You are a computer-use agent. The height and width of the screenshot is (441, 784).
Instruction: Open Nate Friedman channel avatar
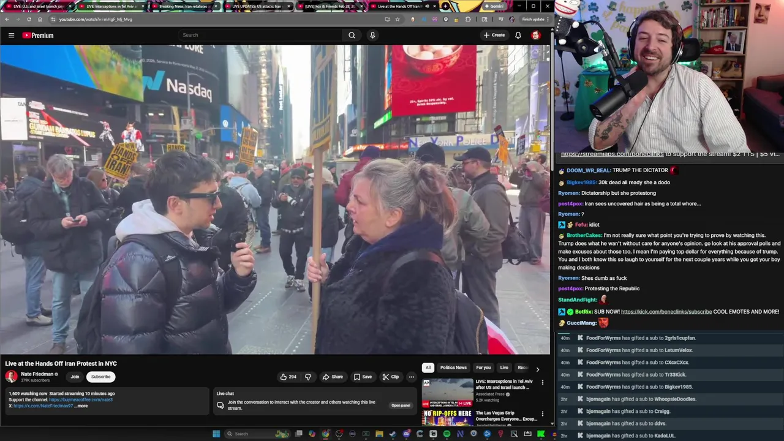[x=12, y=377]
